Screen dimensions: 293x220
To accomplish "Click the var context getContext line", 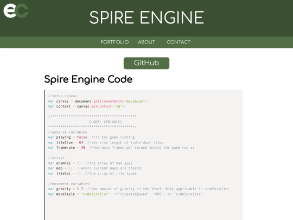I will 87,106.
